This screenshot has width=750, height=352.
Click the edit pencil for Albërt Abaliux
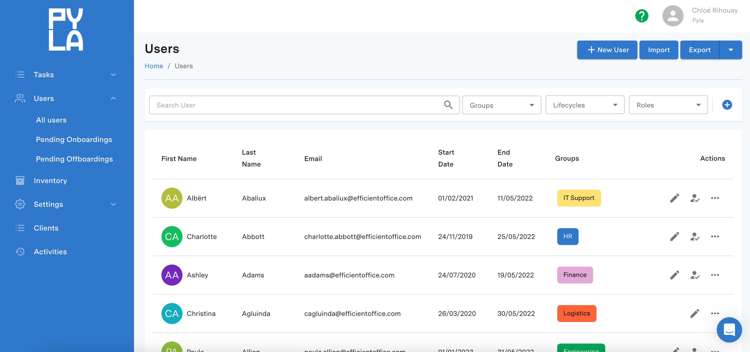point(675,198)
